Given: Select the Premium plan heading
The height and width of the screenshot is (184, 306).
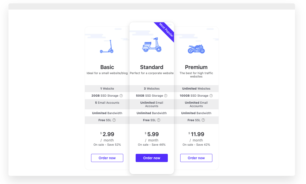Looking at the screenshot, I should pos(196,67).
